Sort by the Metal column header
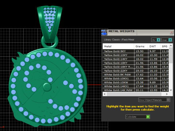175x131 pixels. tap(118, 46)
